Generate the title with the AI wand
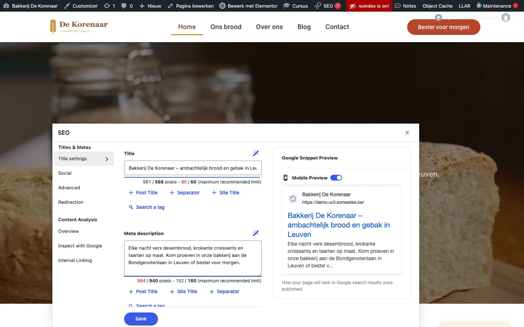 click(x=256, y=153)
